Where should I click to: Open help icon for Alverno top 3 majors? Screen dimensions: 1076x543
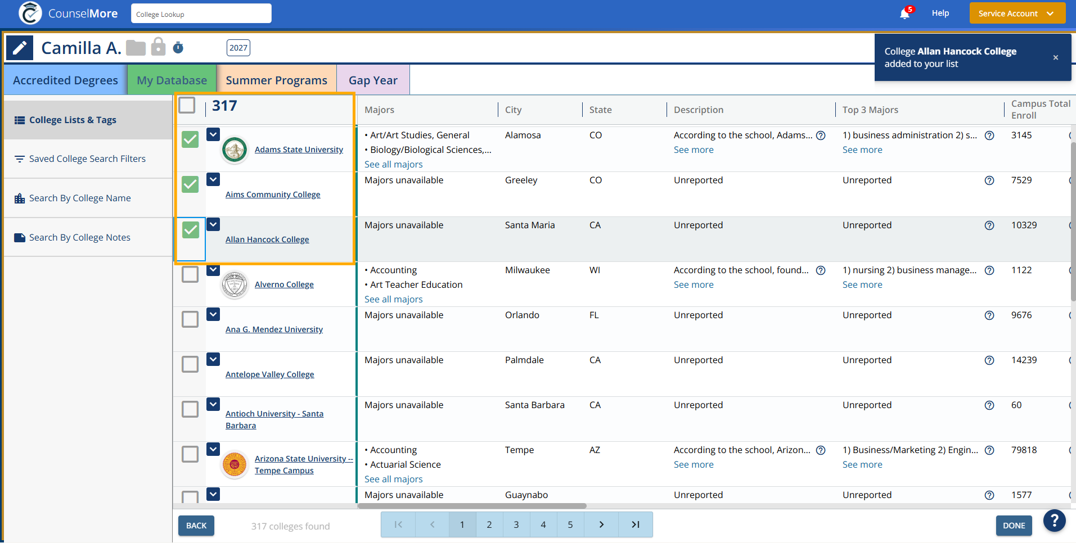(x=989, y=270)
